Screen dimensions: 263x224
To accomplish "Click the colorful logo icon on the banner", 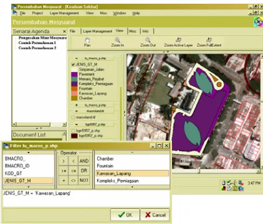I will coord(258,22).
